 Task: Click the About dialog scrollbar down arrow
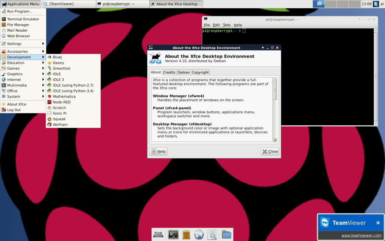click(275, 140)
